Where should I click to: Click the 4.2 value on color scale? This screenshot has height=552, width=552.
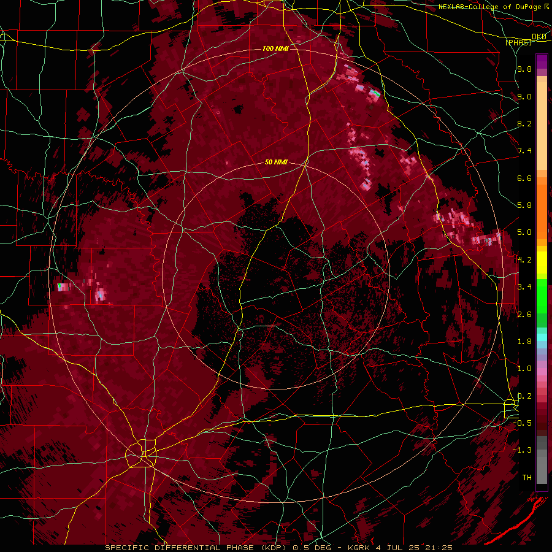[x=524, y=260]
